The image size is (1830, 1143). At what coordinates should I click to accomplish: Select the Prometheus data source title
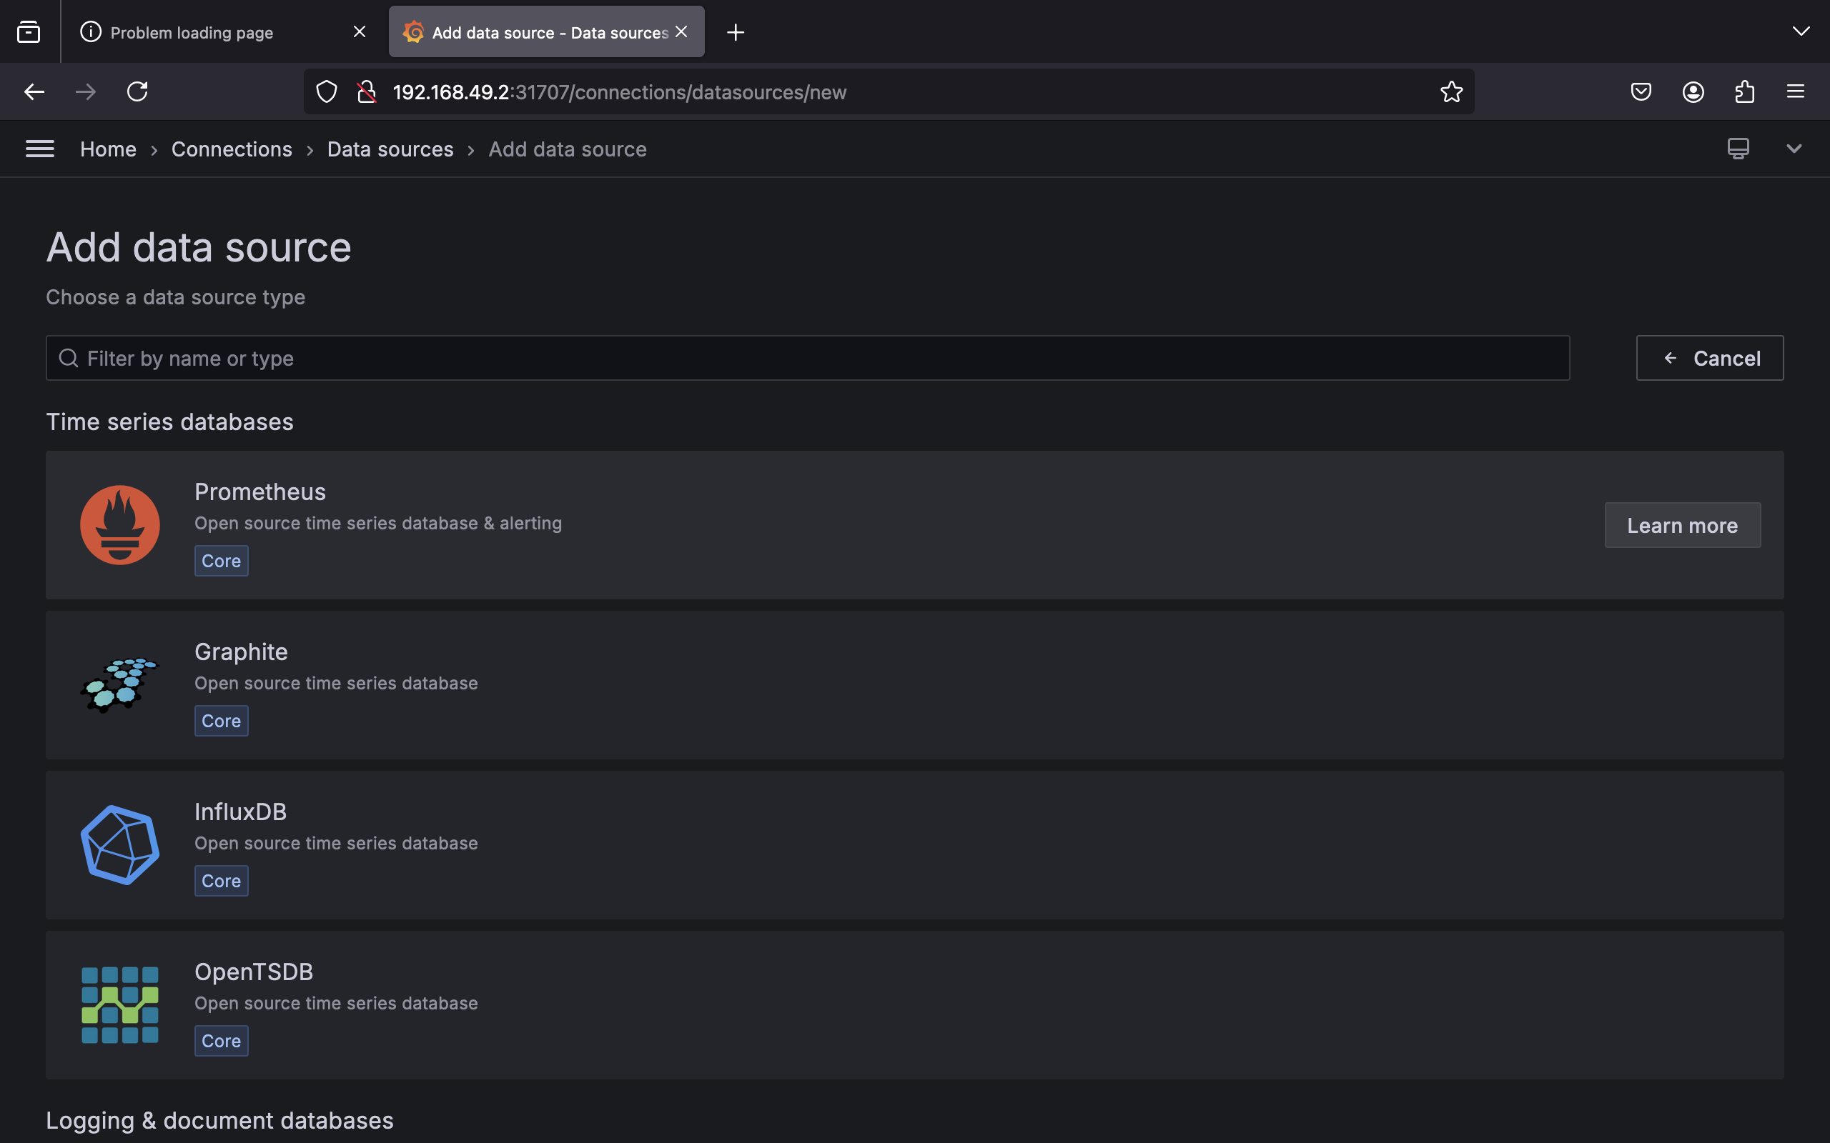click(260, 492)
